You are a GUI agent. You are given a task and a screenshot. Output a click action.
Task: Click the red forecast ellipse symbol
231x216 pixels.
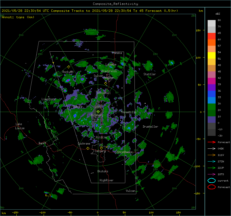click(211, 187)
